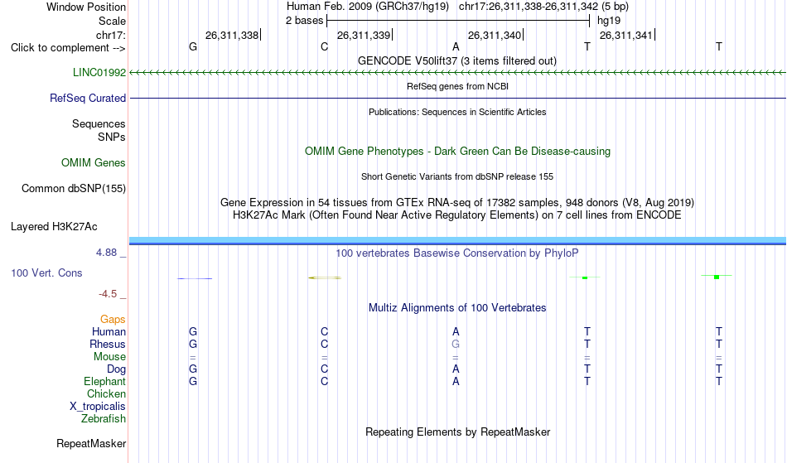The width and height of the screenshot is (787, 463).
Task: Open the Common dbSNP(155) track label
Action: tap(73, 189)
